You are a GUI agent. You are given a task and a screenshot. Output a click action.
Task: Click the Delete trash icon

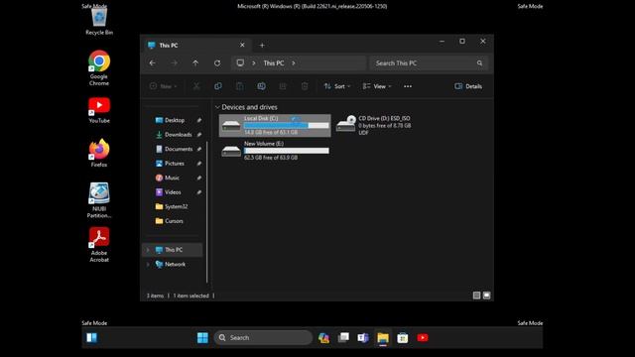click(x=305, y=86)
